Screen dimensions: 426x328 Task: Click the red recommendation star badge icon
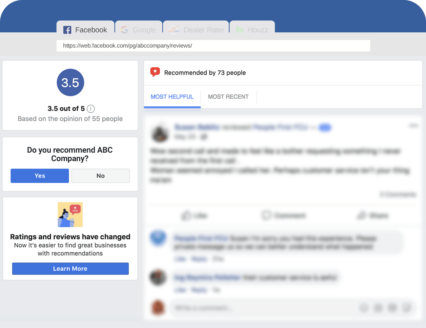155,72
